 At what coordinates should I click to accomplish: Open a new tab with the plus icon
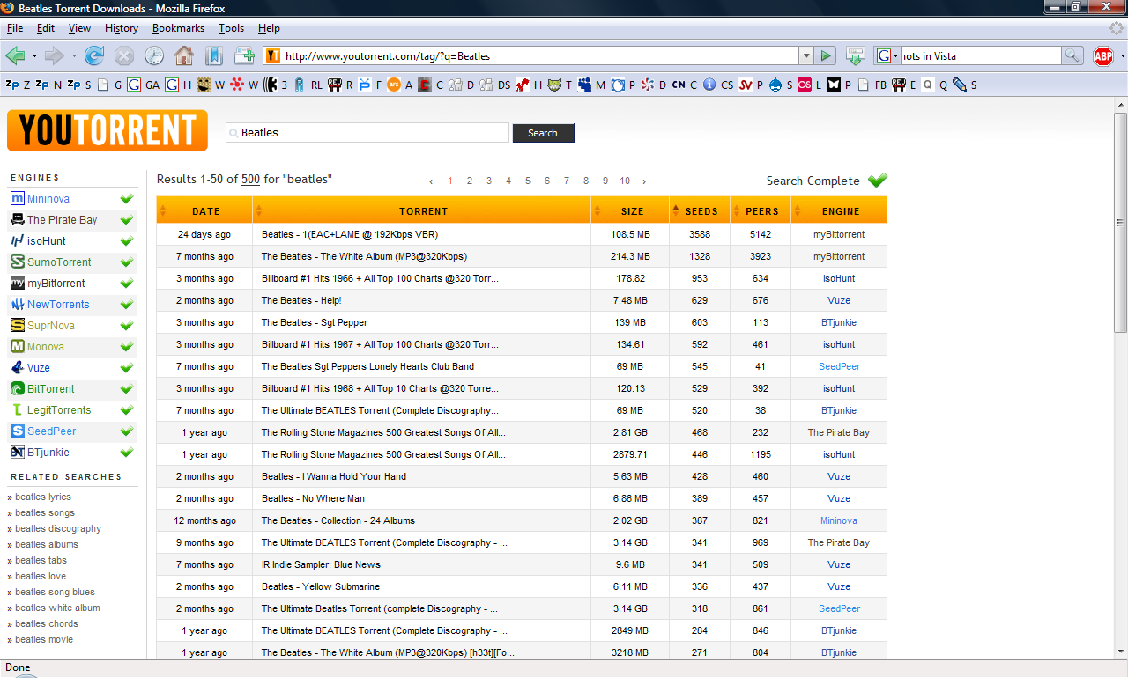pos(244,55)
